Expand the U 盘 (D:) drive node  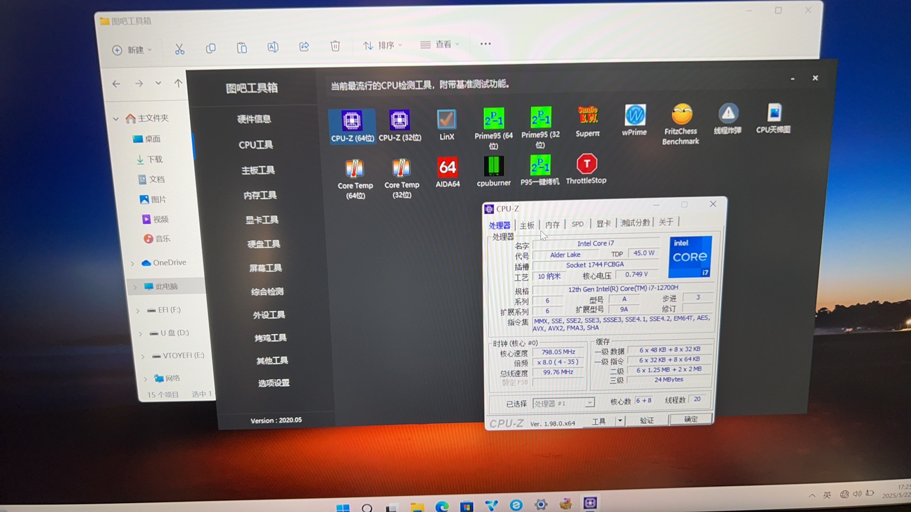140,334
